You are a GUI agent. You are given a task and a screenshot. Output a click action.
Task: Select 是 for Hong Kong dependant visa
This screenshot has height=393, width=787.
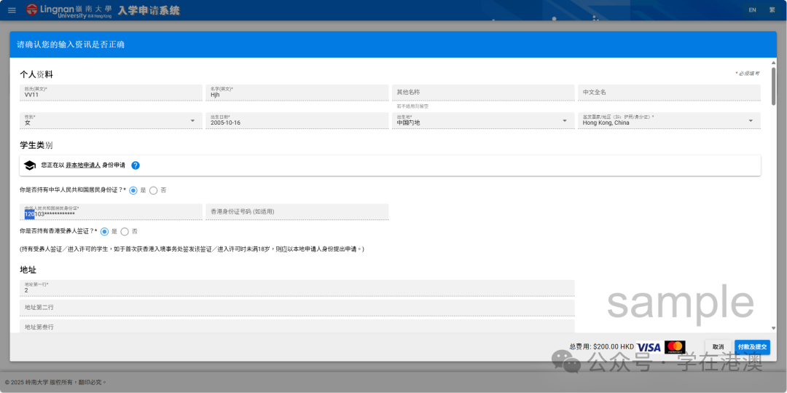click(104, 231)
